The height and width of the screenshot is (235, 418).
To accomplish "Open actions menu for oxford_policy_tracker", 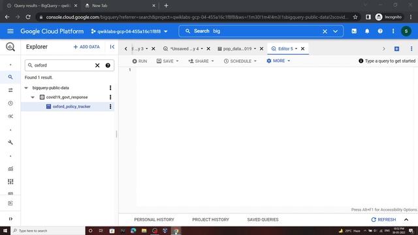I will tap(110, 106).
